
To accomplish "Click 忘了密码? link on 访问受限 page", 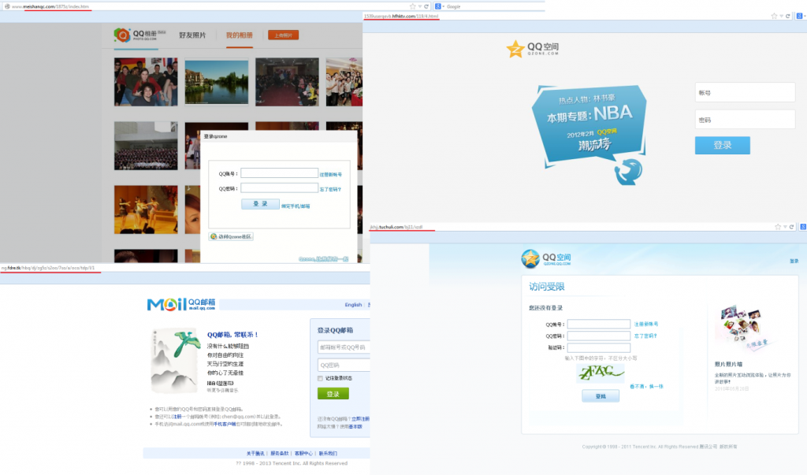I will (x=645, y=336).
